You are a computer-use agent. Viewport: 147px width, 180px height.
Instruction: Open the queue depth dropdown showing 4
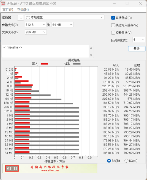[139, 40]
